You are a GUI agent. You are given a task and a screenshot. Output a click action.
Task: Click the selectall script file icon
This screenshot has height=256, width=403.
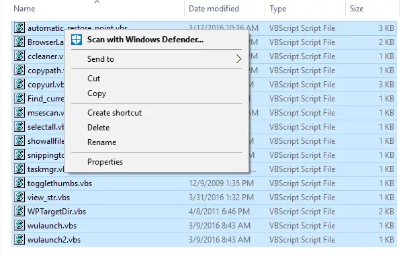click(19, 127)
